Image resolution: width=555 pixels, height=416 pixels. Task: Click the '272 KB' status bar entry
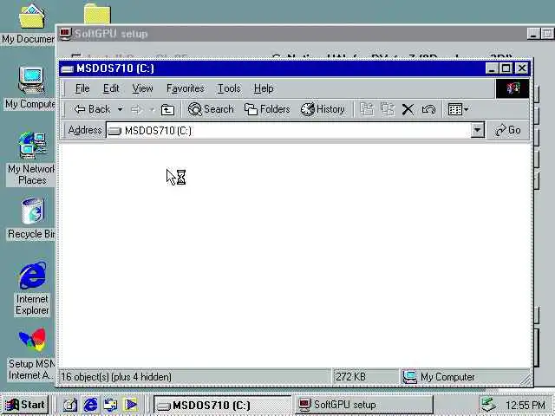350,377
